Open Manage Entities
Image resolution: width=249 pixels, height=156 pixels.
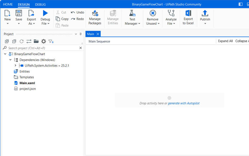[x=113, y=18]
